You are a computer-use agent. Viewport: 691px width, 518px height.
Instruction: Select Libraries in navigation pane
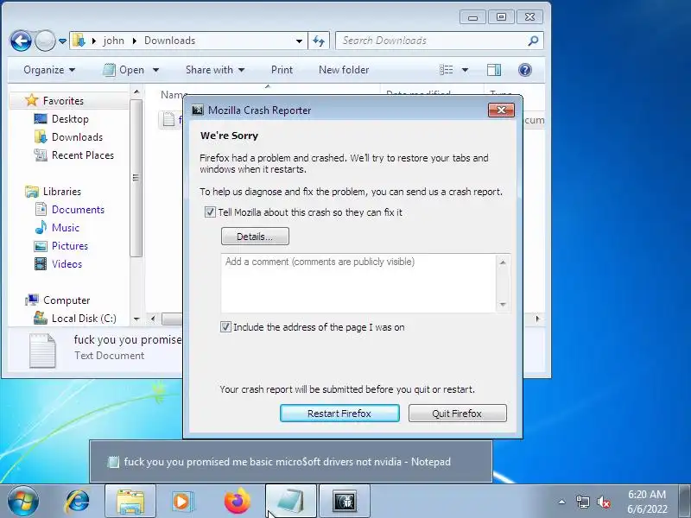61,192
